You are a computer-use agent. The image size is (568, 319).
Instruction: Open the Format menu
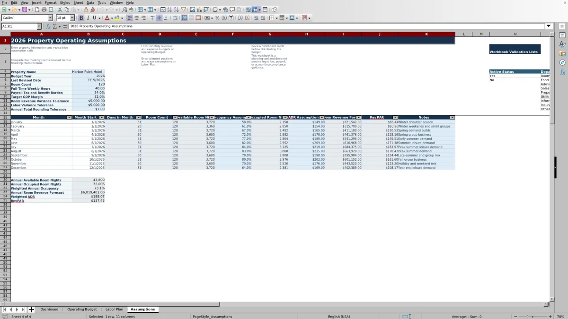pos(51,3)
